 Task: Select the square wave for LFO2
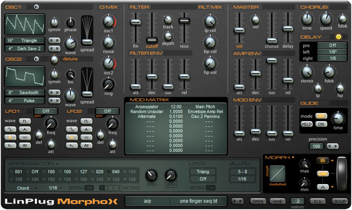pyautogui.click(x=86, y=121)
